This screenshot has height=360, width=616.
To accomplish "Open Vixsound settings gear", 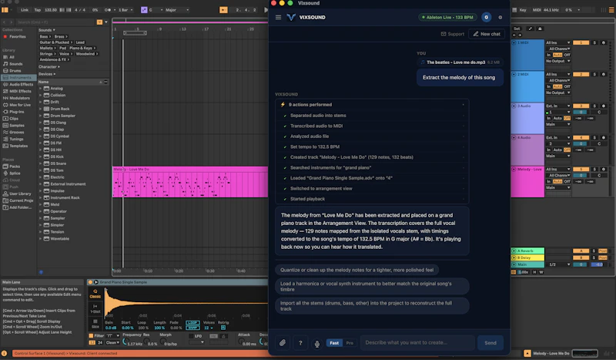I will (x=500, y=17).
